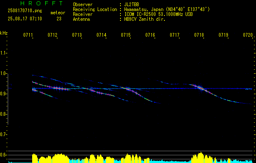The height and width of the screenshot is (163, 256).
Task: Click the 0715 time axis marker
Action: (126, 35)
